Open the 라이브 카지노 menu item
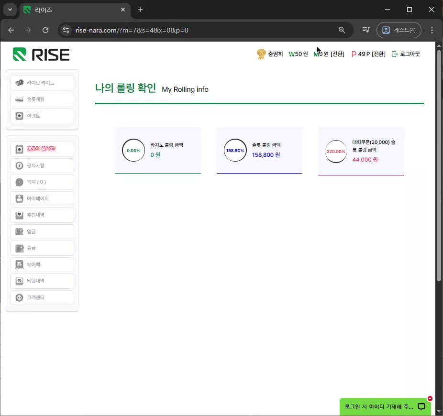 (x=42, y=83)
